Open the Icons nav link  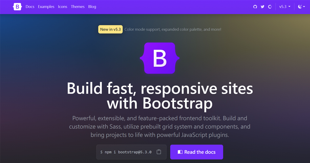coord(63,7)
